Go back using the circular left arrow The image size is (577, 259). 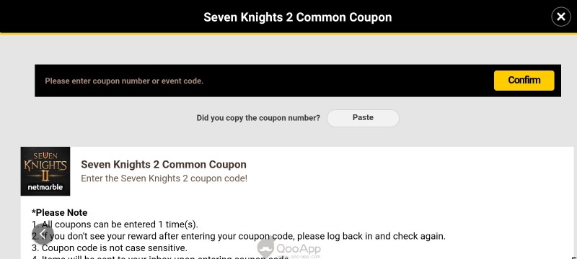(x=43, y=234)
